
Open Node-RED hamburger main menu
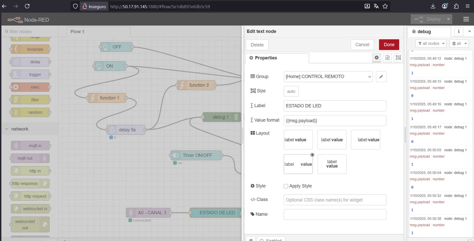point(466,19)
